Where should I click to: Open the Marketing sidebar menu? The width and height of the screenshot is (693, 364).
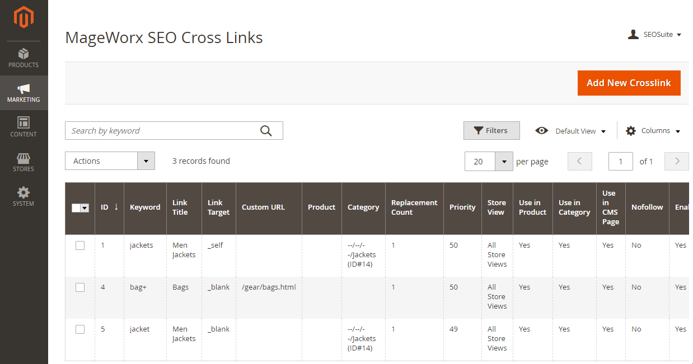pos(24,93)
